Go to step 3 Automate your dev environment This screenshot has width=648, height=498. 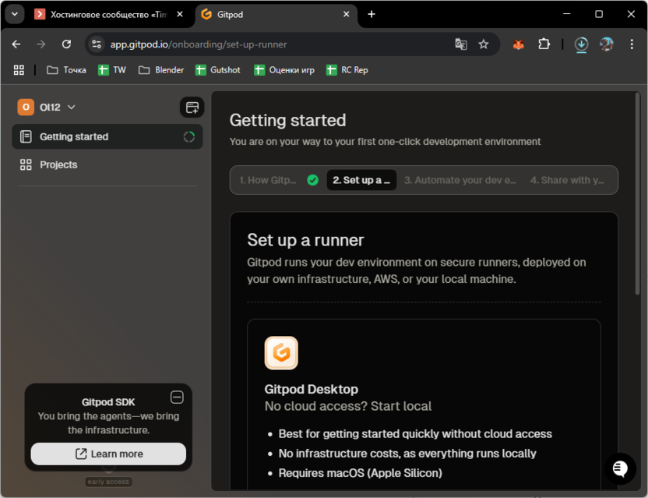(x=460, y=180)
